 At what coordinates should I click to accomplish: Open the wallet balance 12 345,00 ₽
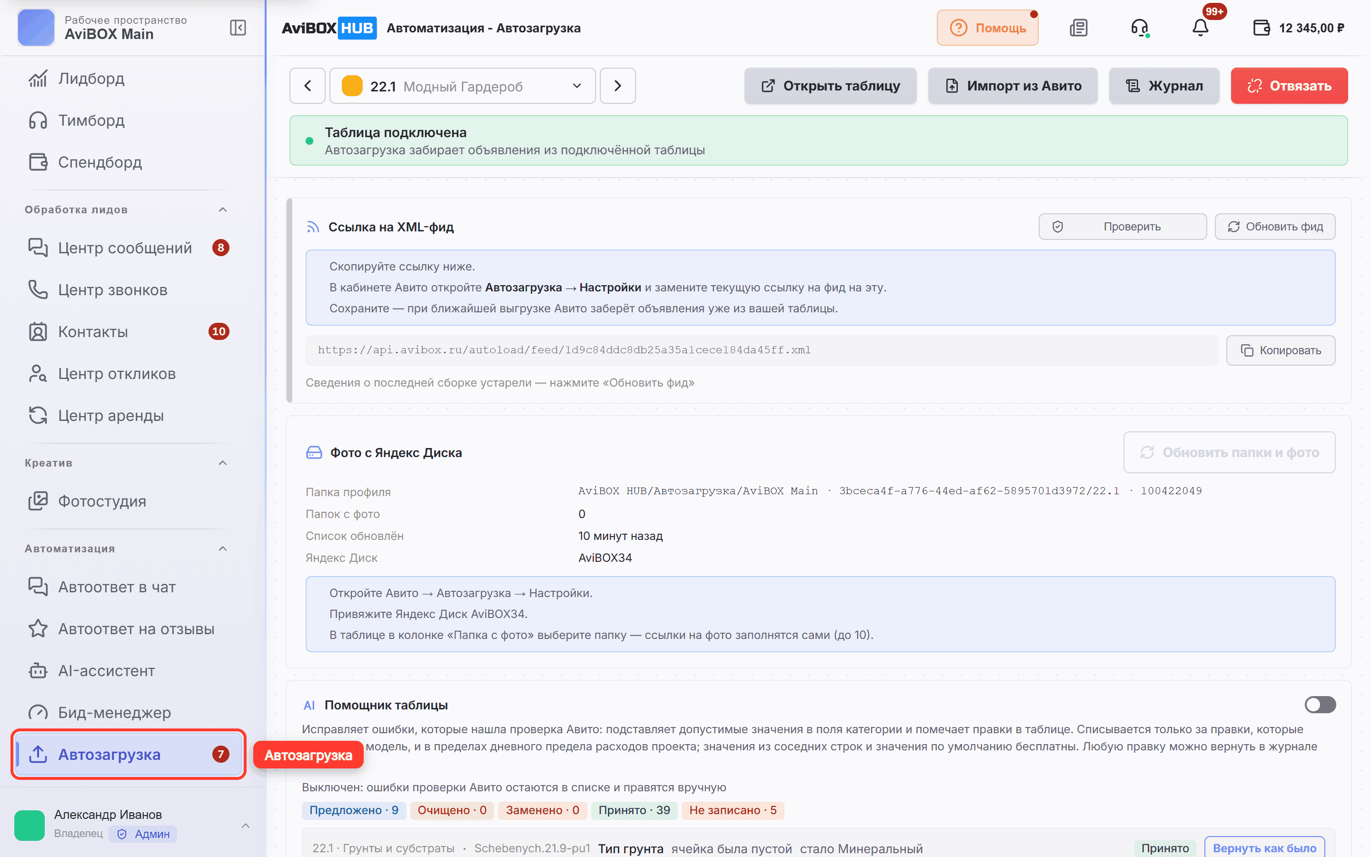coord(1299,28)
